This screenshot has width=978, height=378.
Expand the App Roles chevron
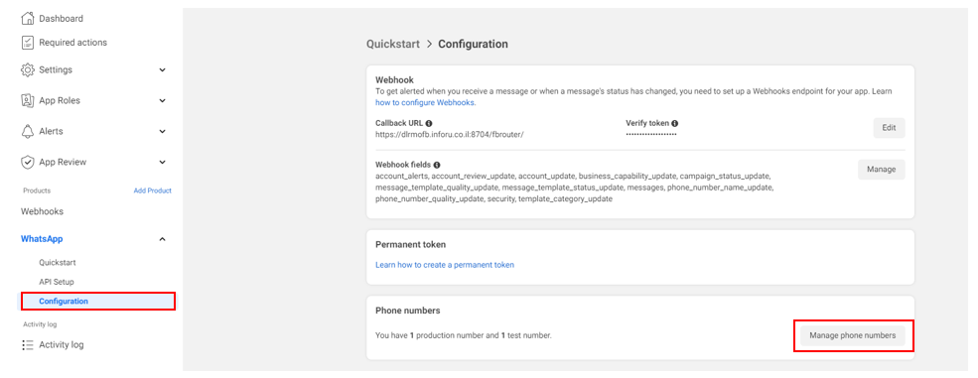[162, 100]
